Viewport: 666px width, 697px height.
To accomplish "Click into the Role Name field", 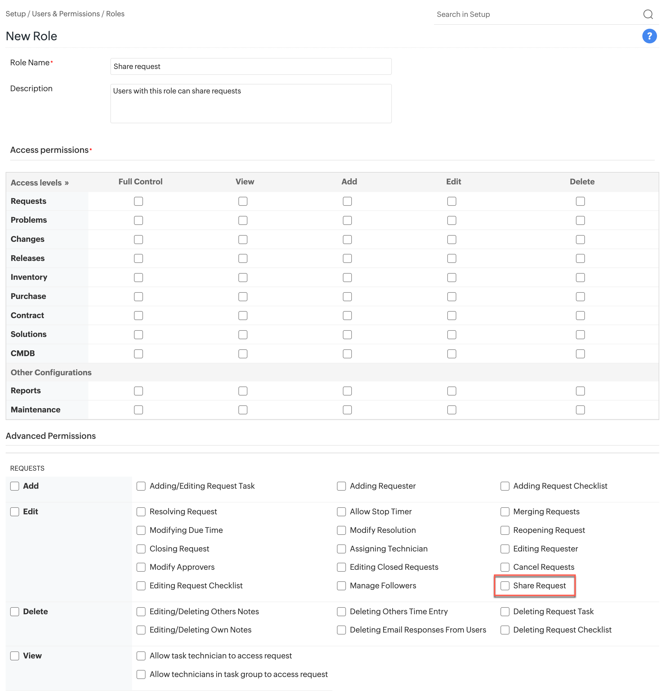I will tap(251, 66).
